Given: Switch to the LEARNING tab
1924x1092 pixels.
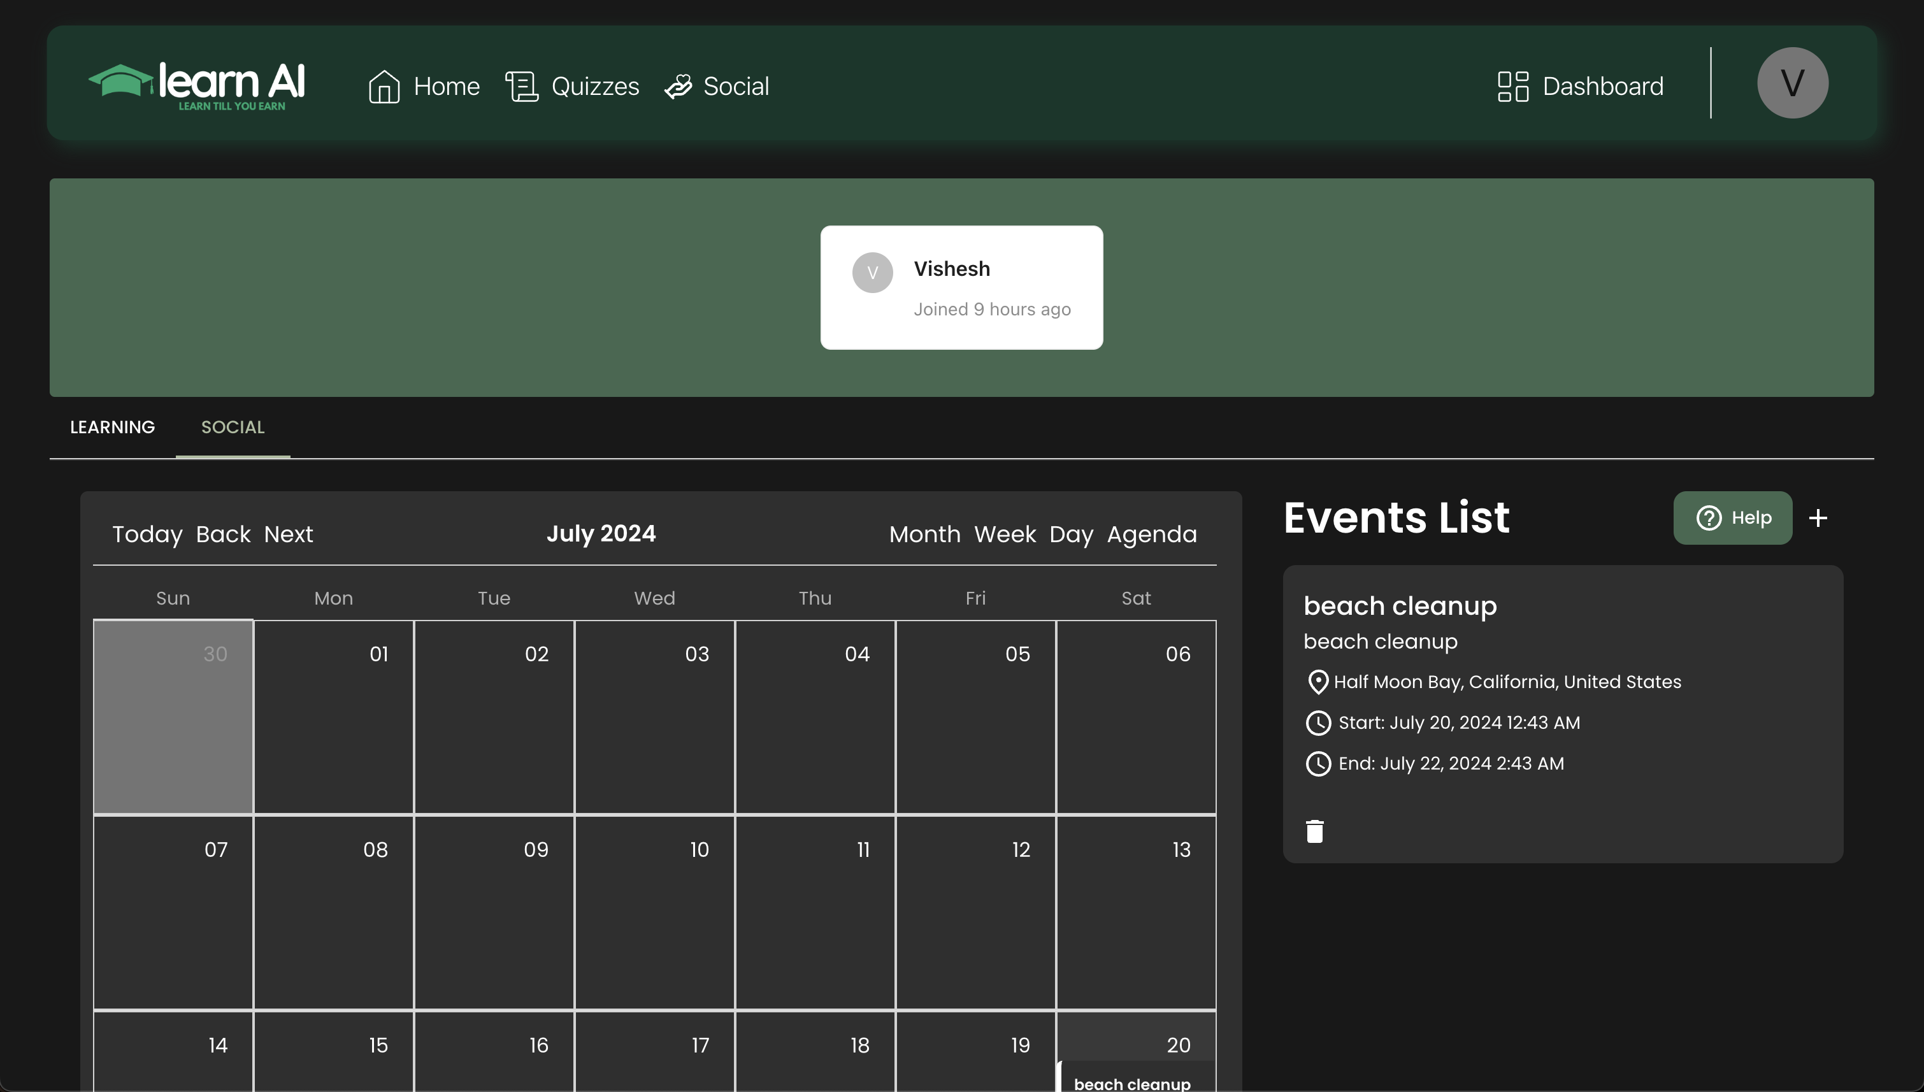Looking at the screenshot, I should (113, 427).
